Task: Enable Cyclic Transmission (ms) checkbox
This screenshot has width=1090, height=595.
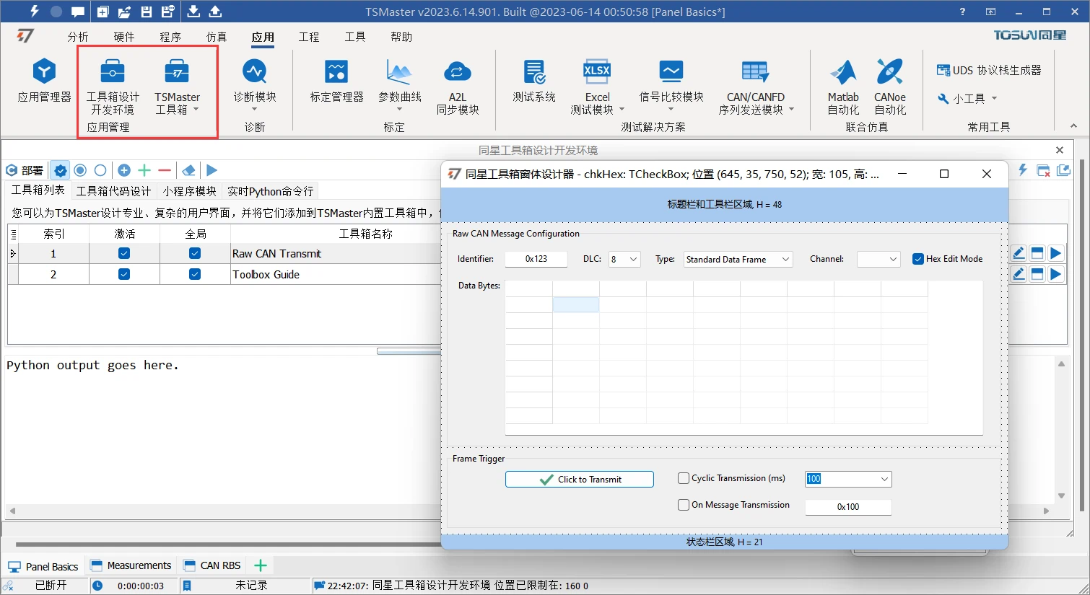Action: 684,478
